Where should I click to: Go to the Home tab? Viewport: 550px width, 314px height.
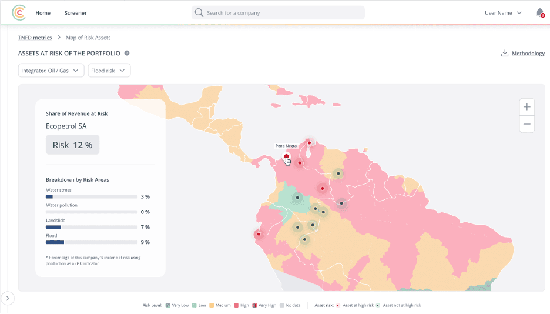(x=43, y=13)
